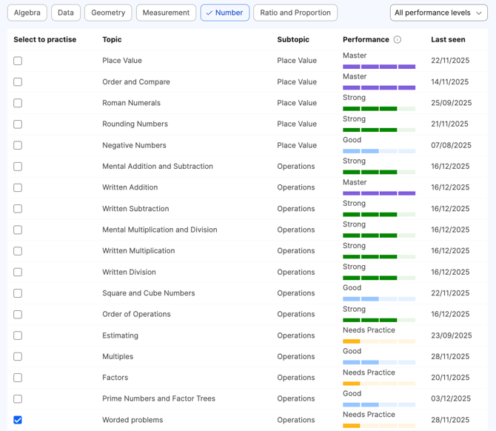Select the Factors topic checkbox
Screen dimensions: 496x431
[x=18, y=378]
